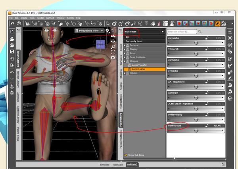Click the Undo arrow in left toolbar
This screenshot has height=169, width=238.
click(12, 72)
